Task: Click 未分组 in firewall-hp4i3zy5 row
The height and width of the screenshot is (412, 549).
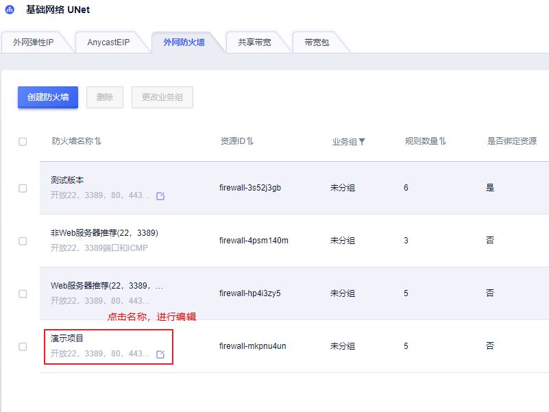Action: 343,293
